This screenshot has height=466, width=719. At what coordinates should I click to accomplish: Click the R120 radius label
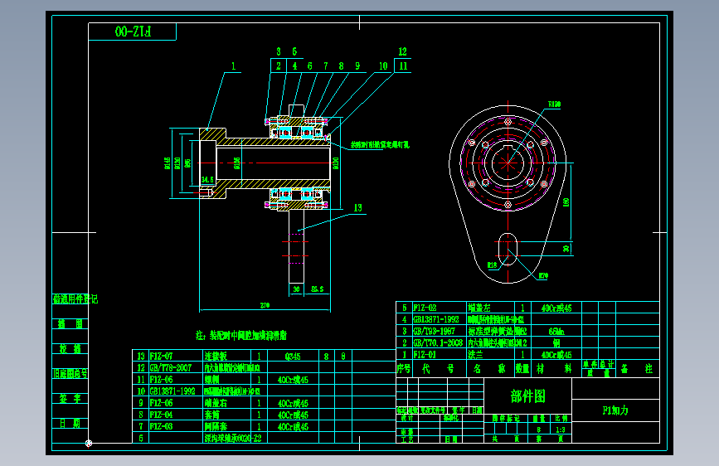(554, 104)
